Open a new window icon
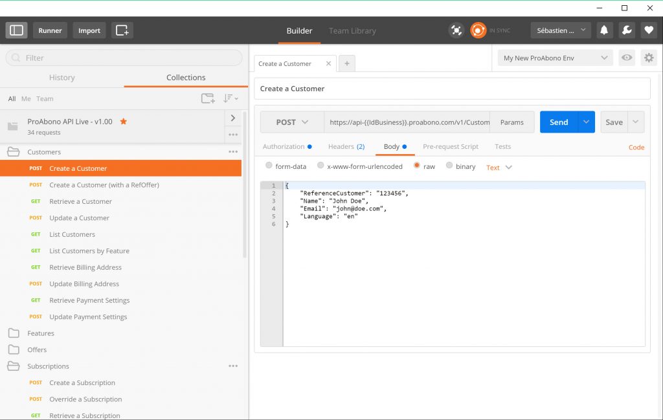The image size is (663, 420). pos(122,30)
